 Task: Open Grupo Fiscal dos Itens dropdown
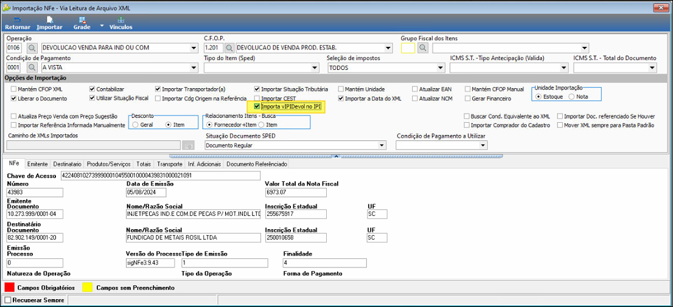point(584,47)
